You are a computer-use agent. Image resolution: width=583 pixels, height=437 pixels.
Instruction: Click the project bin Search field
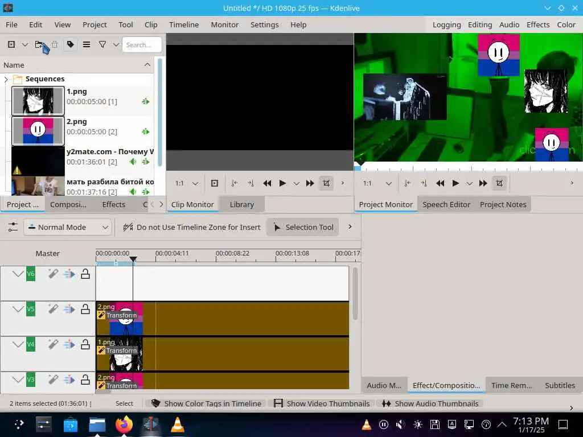142,44
